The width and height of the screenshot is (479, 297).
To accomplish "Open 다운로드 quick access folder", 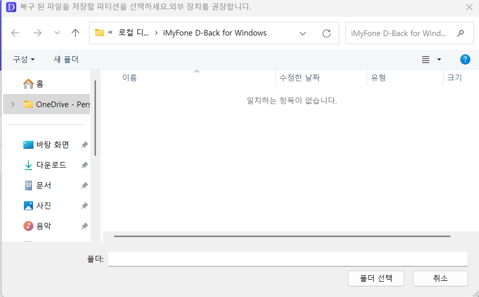I will click(x=46, y=165).
